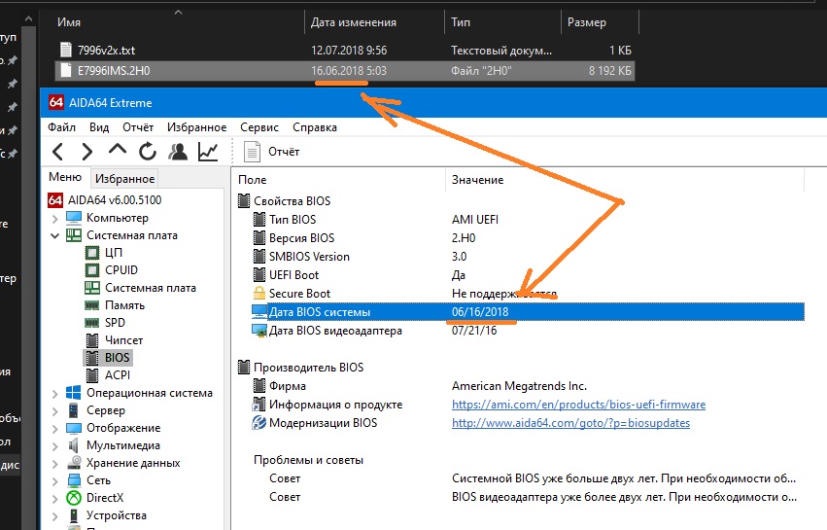The image size is (827, 530).
Task: Click the Отчёт report toolbar button
Action: [x=272, y=152]
